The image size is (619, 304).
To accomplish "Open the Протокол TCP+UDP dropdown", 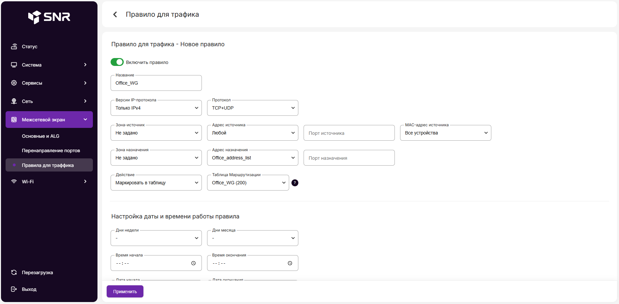I will pyautogui.click(x=252, y=108).
